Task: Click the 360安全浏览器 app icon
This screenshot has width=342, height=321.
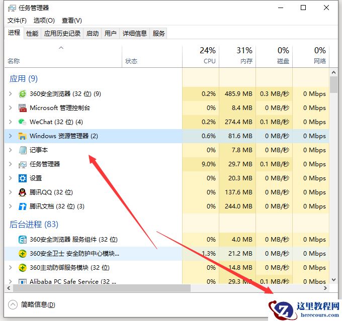Action: pyautogui.click(x=23, y=94)
